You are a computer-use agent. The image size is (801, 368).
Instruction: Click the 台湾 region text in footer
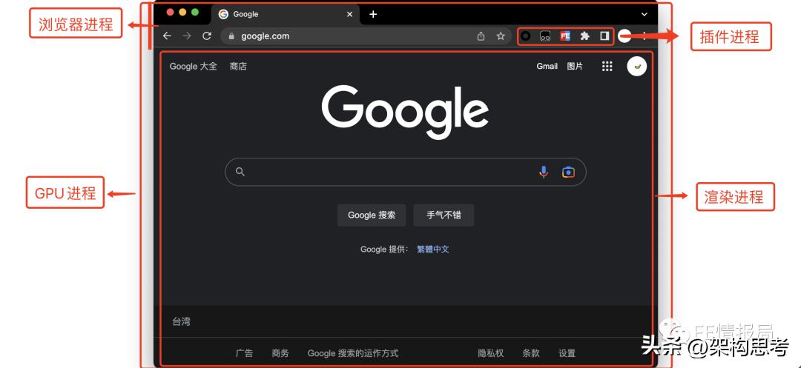click(x=182, y=321)
